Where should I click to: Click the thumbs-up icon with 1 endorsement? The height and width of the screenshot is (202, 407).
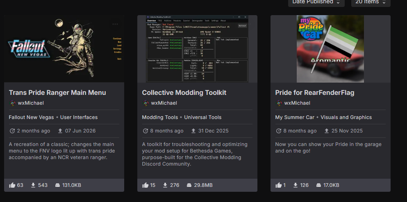pos(279,185)
